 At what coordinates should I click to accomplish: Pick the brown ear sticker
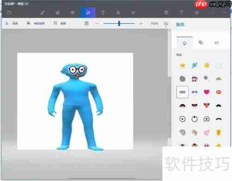(x=194, y=133)
